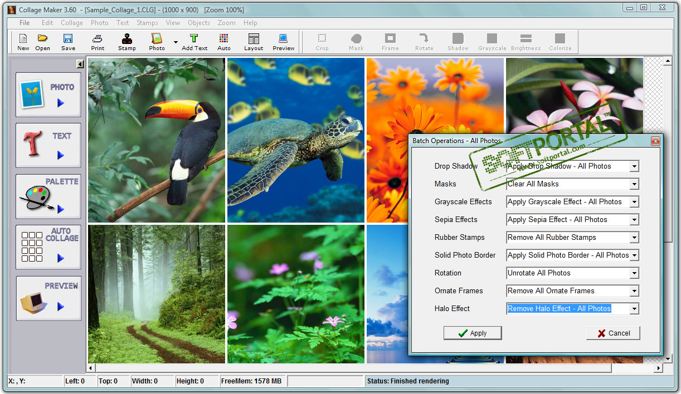The height and width of the screenshot is (394, 681).
Task: Open the Edit menu
Action: (x=47, y=23)
